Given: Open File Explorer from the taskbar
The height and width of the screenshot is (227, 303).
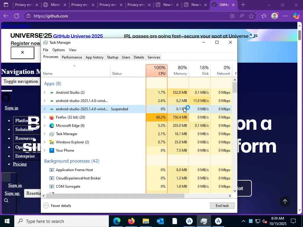Looking at the screenshot, I should coord(146,221).
